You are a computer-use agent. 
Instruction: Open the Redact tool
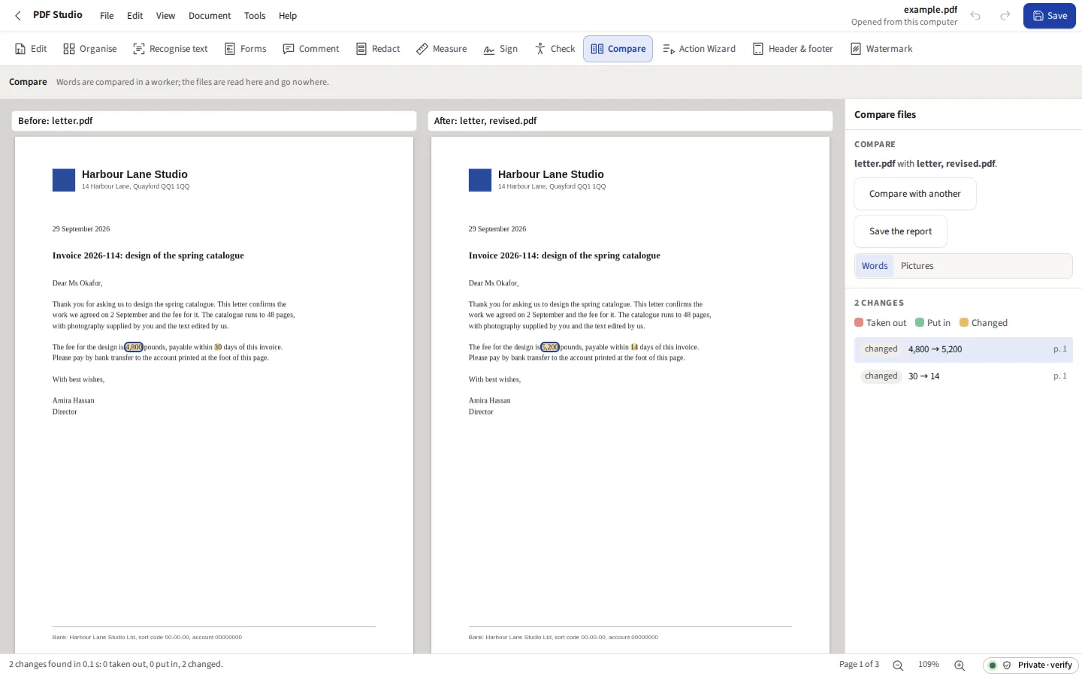(378, 49)
